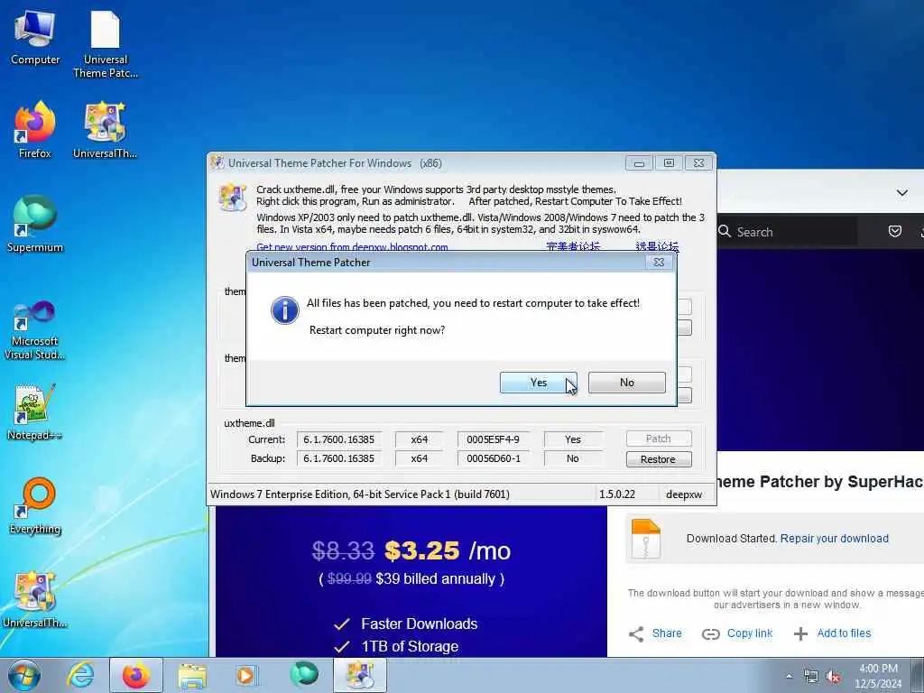Restore uxtheme.dll from backup
Viewport: 924px width, 693px height.
click(658, 459)
